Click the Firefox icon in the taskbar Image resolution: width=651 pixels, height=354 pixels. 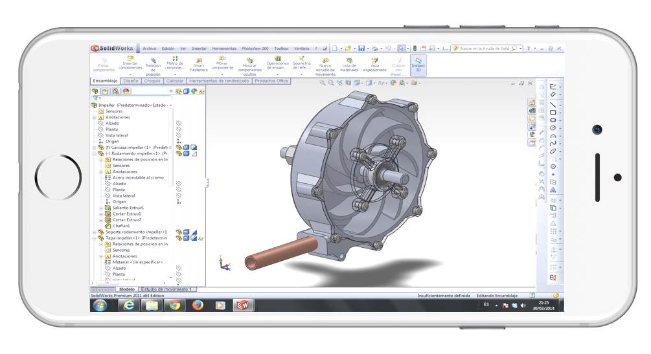198,305
